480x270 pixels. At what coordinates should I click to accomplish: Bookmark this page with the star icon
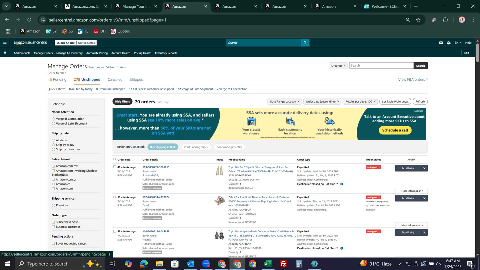418,20
